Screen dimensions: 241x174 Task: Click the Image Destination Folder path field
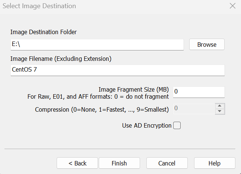point(97,45)
